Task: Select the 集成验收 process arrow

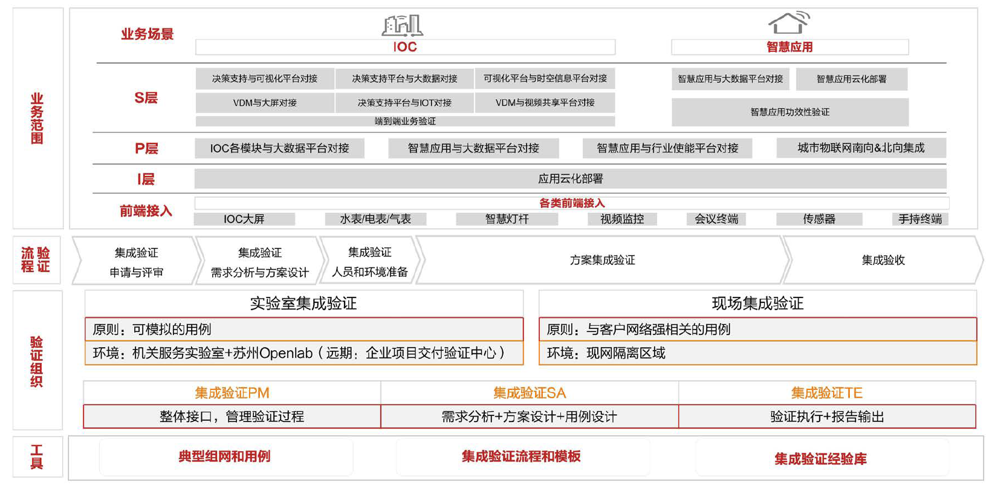Action: tap(883, 261)
